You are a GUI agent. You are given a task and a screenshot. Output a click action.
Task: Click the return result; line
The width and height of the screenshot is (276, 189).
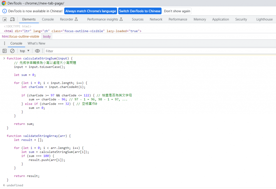point(27,176)
